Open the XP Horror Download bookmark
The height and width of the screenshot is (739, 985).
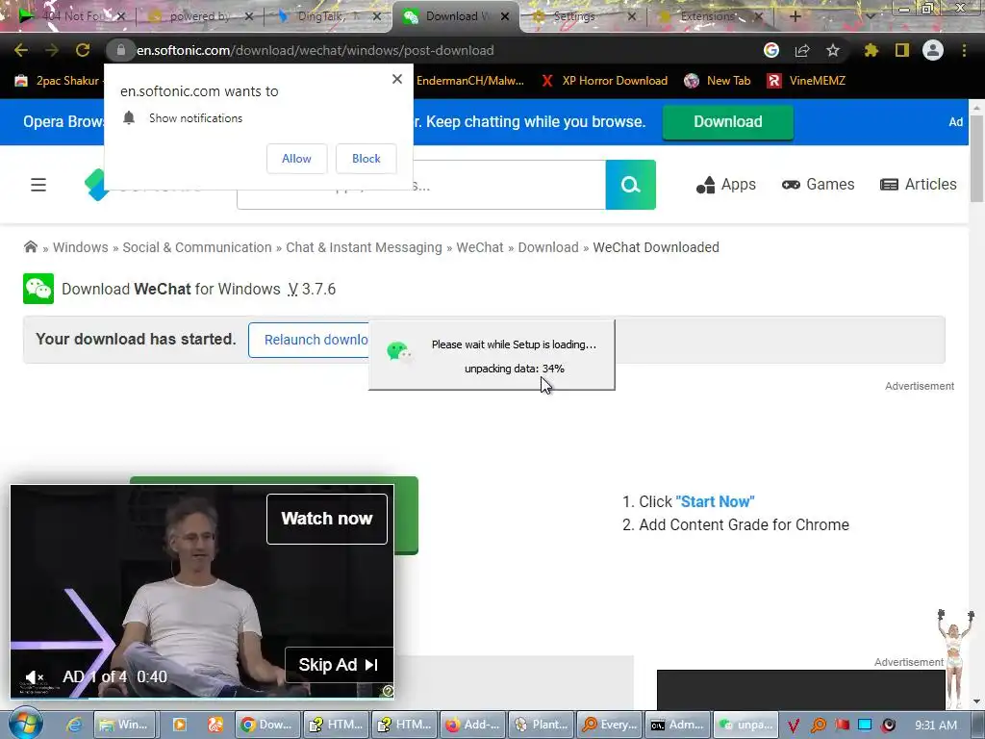click(x=604, y=81)
